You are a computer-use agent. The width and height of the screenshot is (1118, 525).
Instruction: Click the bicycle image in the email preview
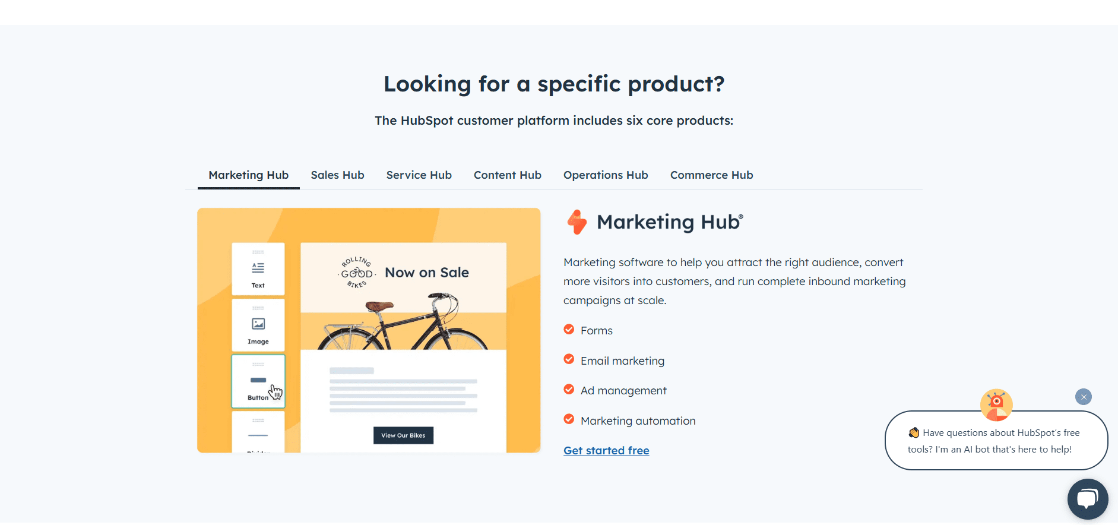point(403,321)
